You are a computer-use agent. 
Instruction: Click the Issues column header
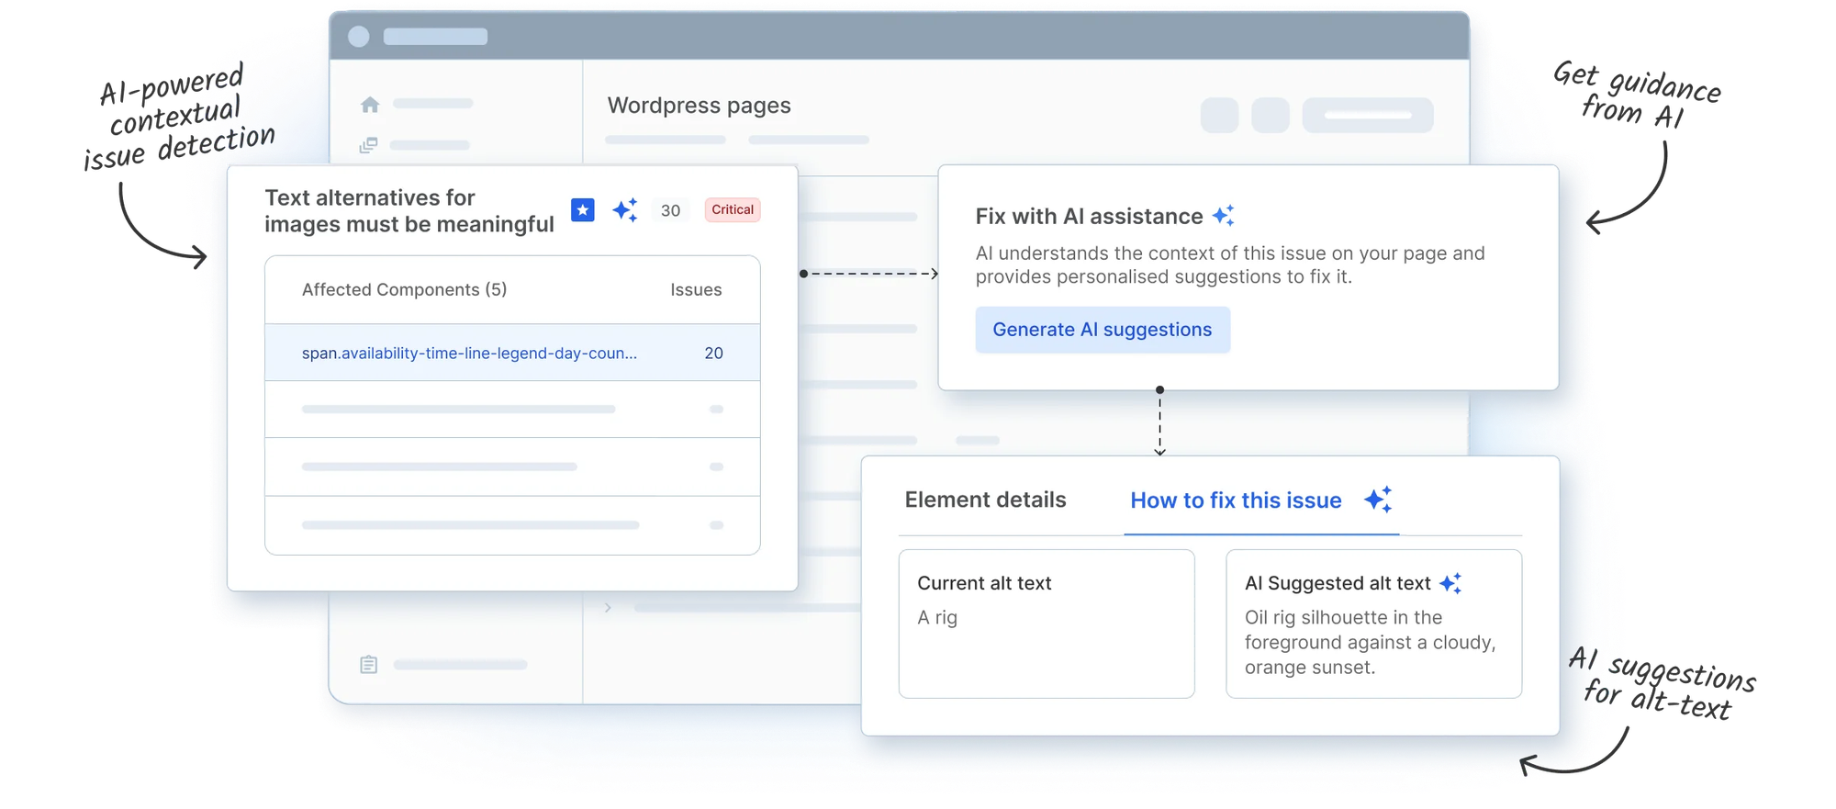click(695, 290)
